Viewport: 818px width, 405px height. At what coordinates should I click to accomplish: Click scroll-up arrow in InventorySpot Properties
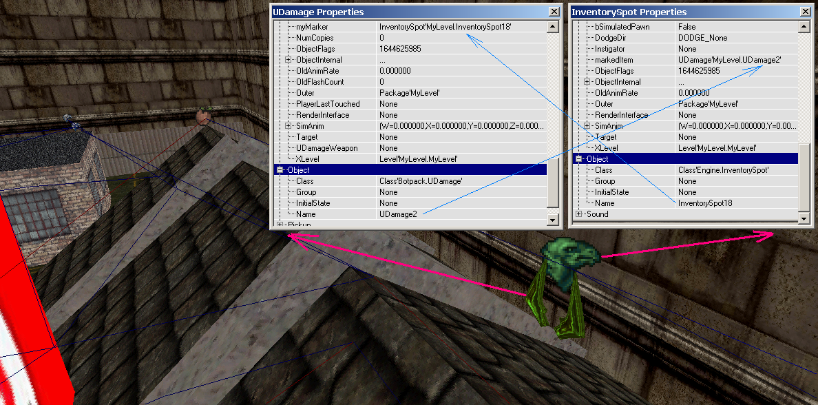(804, 27)
